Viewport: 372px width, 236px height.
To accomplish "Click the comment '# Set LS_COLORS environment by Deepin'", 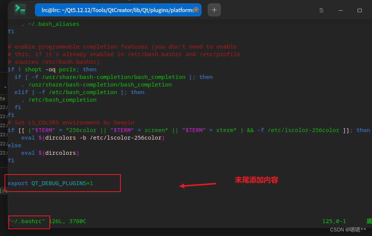I will pyautogui.click(x=71, y=123).
